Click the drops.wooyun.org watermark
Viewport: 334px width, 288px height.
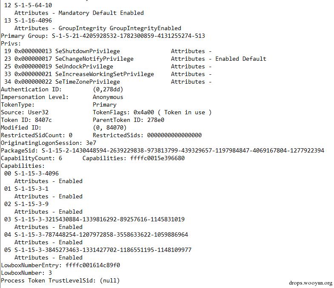tap(310, 282)
